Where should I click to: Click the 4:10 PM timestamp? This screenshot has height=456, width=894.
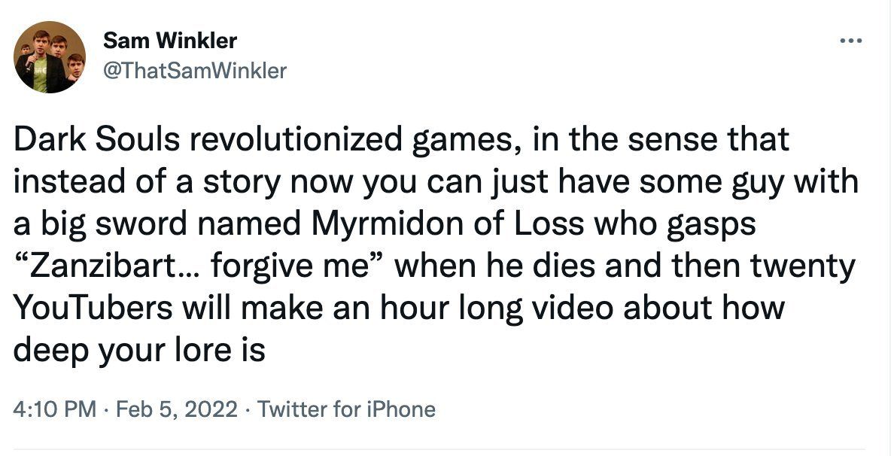coord(54,409)
